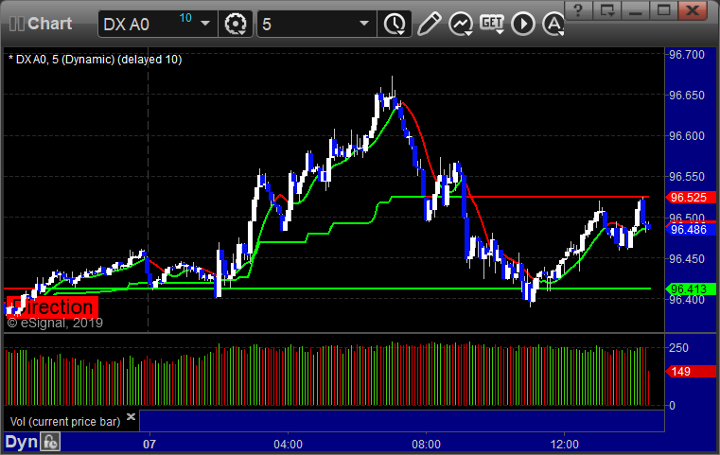Click the Dyn label in time axis

click(21, 442)
